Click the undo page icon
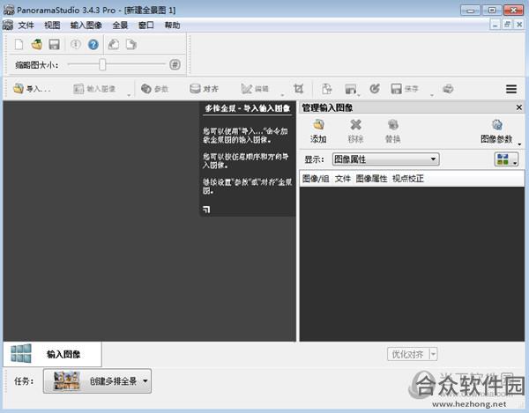 tap(114, 44)
